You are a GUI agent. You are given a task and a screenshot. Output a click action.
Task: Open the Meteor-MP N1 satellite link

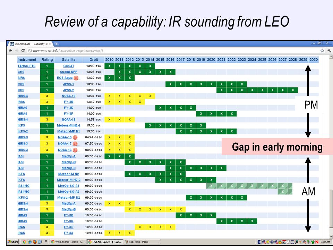[69, 132]
